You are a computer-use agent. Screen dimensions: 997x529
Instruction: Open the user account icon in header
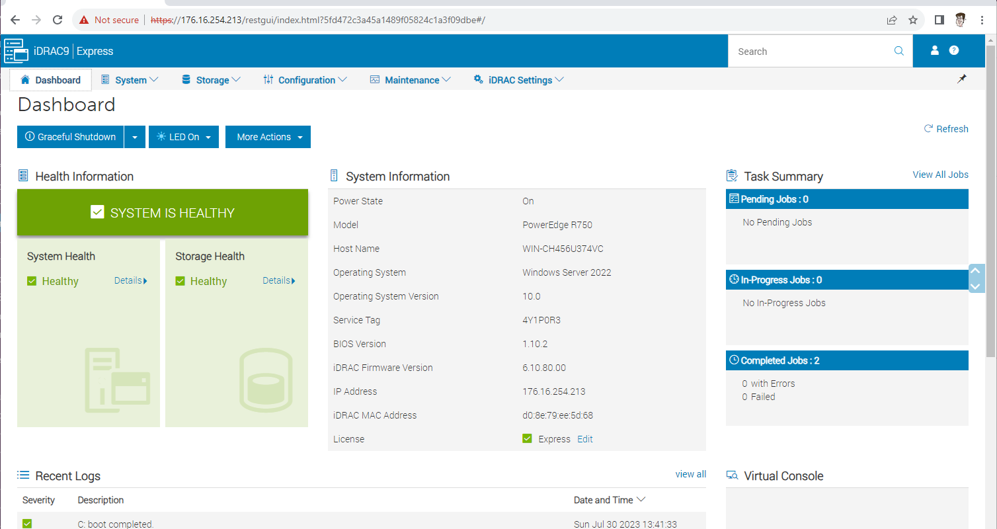[x=935, y=50]
